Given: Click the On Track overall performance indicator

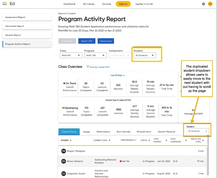Looking at the screenshot, I should click(70, 83).
